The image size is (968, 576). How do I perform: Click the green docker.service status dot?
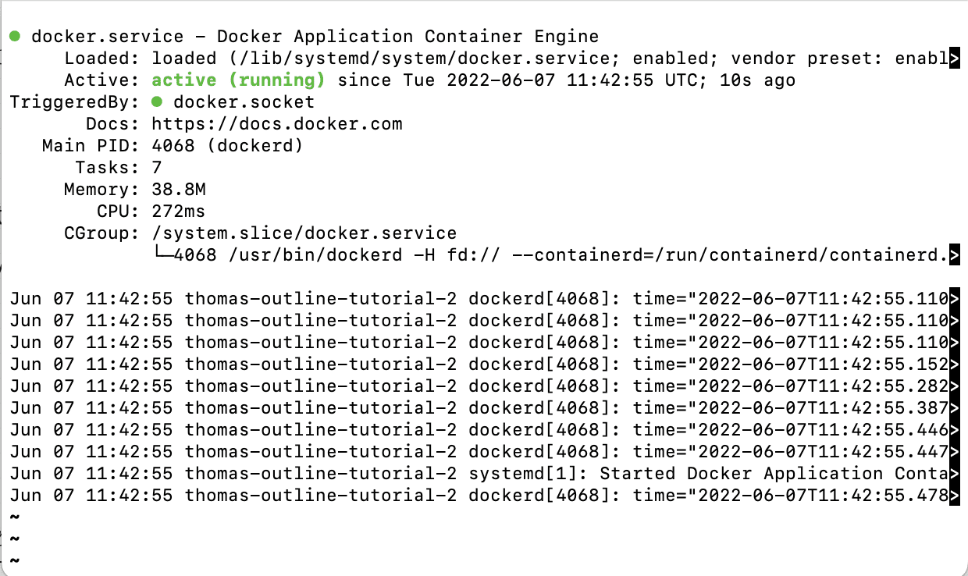tap(14, 35)
